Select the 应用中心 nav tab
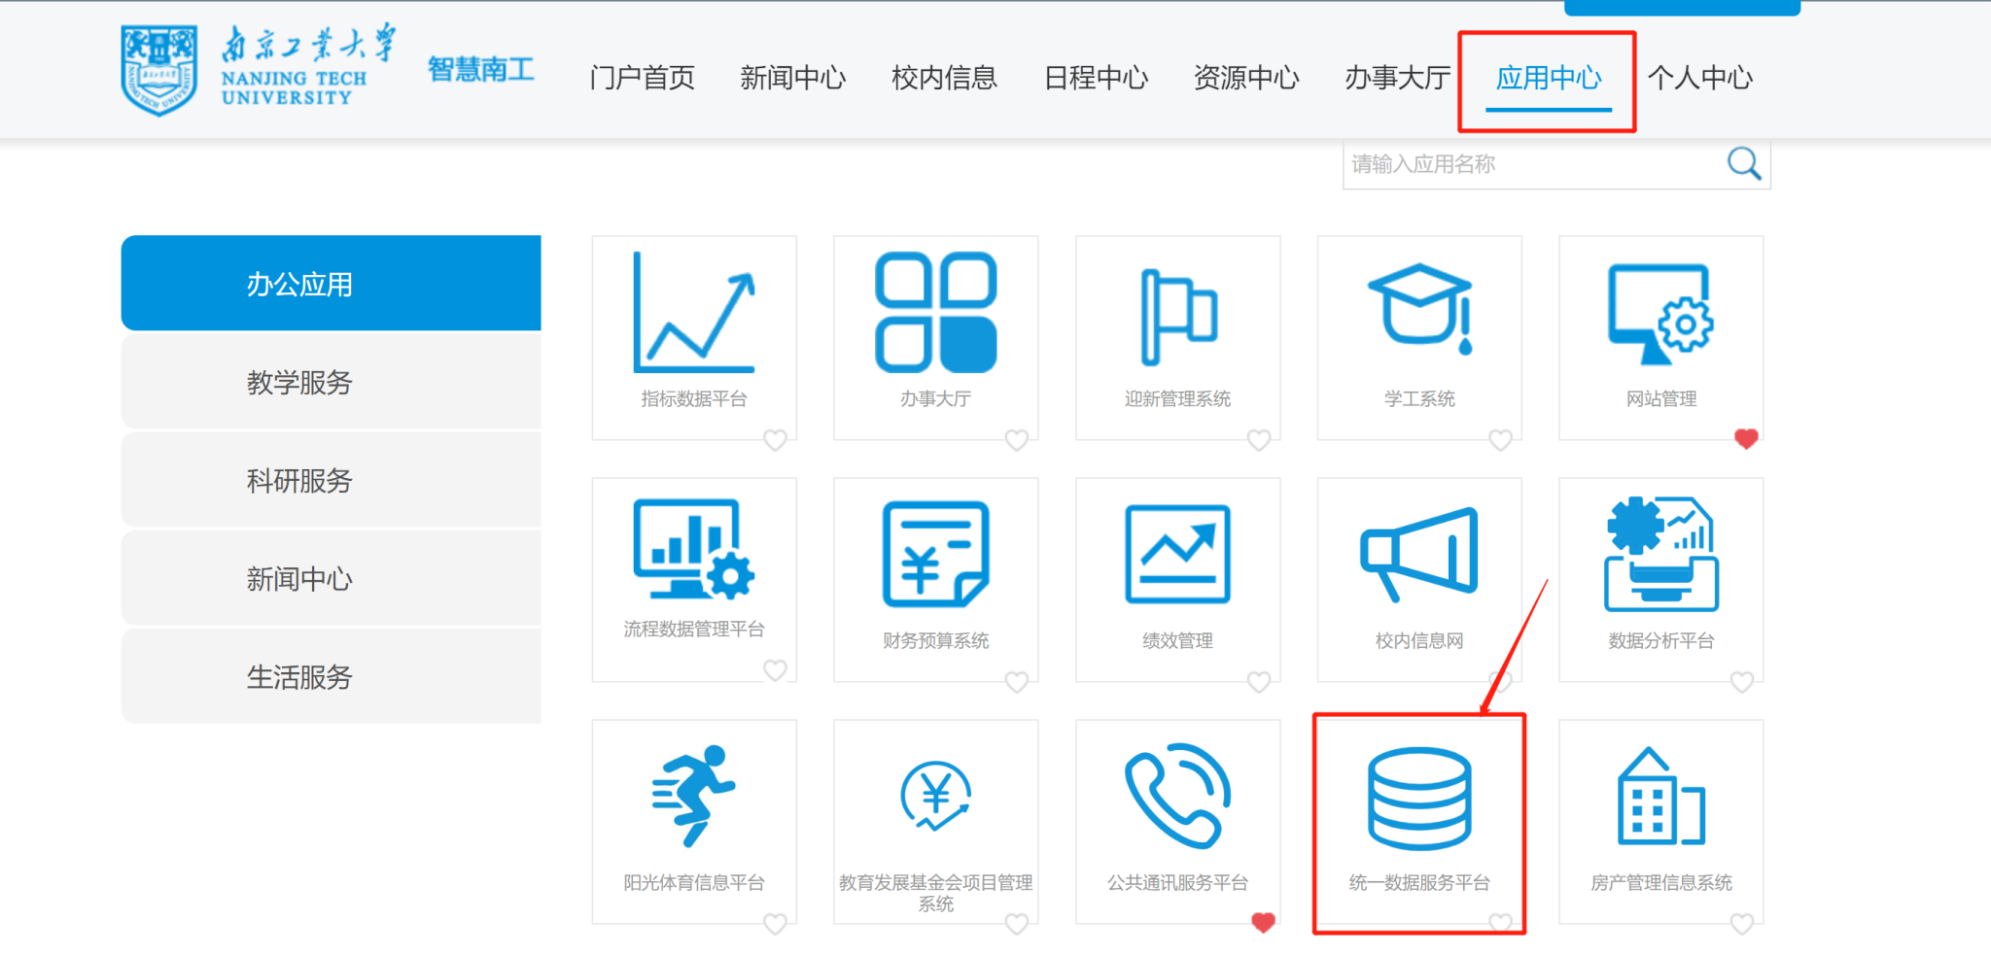This screenshot has width=1991, height=956. [x=1549, y=78]
